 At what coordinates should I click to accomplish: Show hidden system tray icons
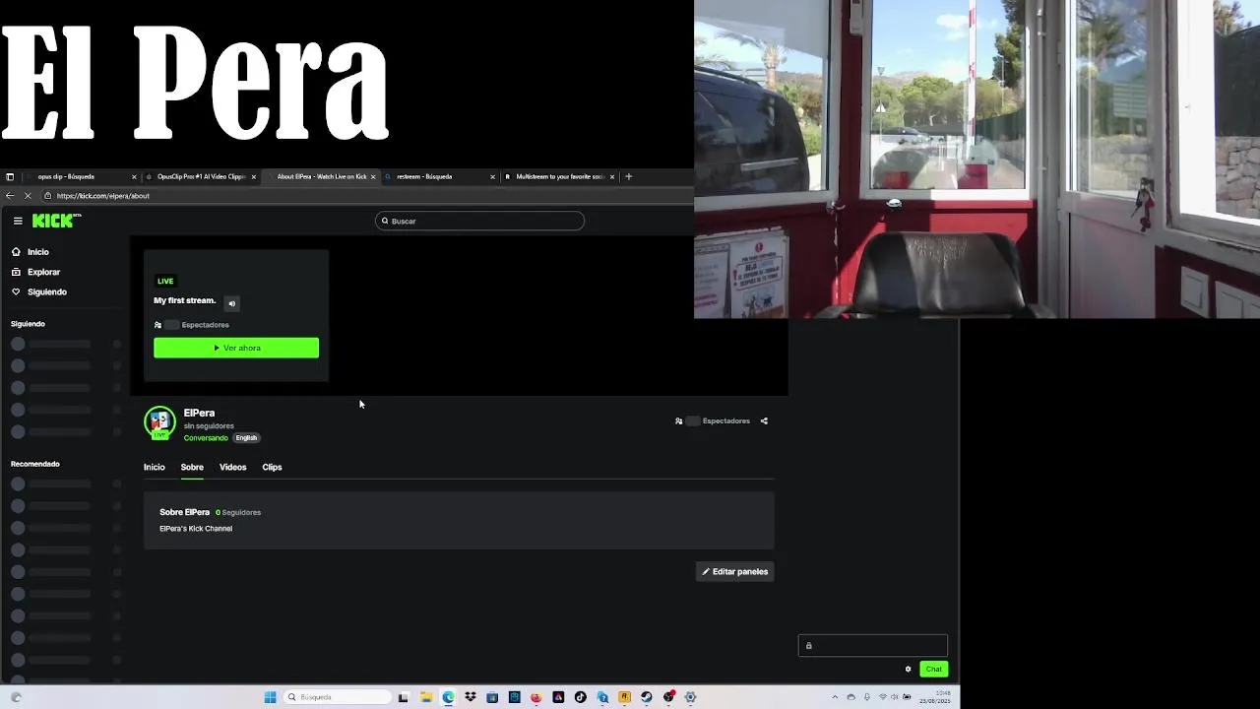835,697
